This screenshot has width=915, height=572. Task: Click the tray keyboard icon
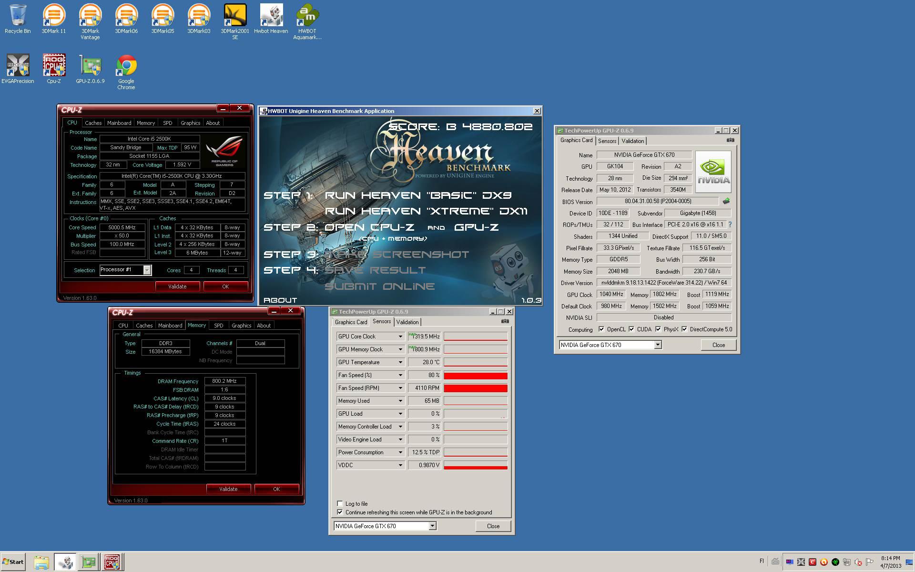775,562
